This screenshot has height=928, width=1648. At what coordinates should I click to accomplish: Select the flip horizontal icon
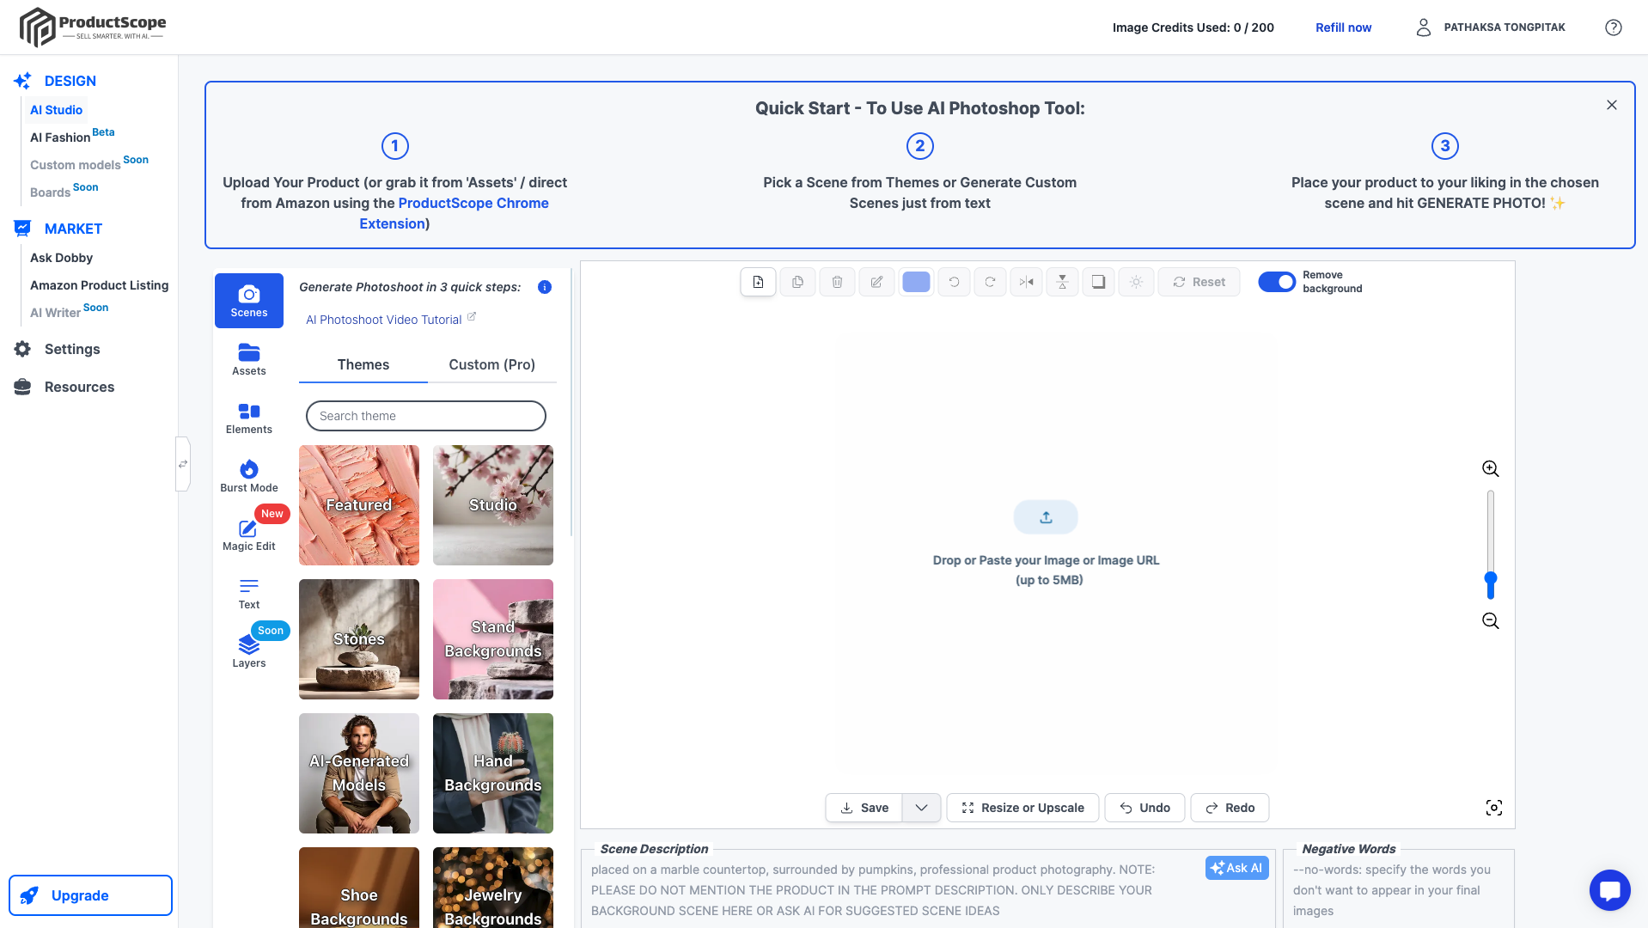click(x=1026, y=281)
